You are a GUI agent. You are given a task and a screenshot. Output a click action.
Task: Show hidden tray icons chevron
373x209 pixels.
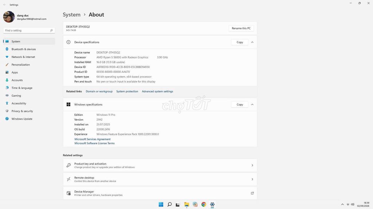[342, 205]
